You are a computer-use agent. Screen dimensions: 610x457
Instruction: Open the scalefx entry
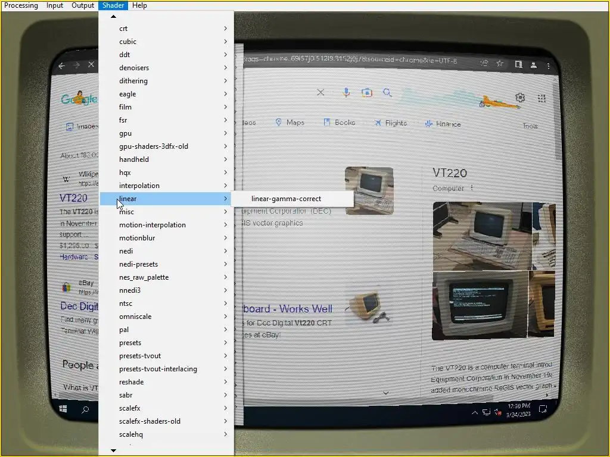(x=167, y=408)
